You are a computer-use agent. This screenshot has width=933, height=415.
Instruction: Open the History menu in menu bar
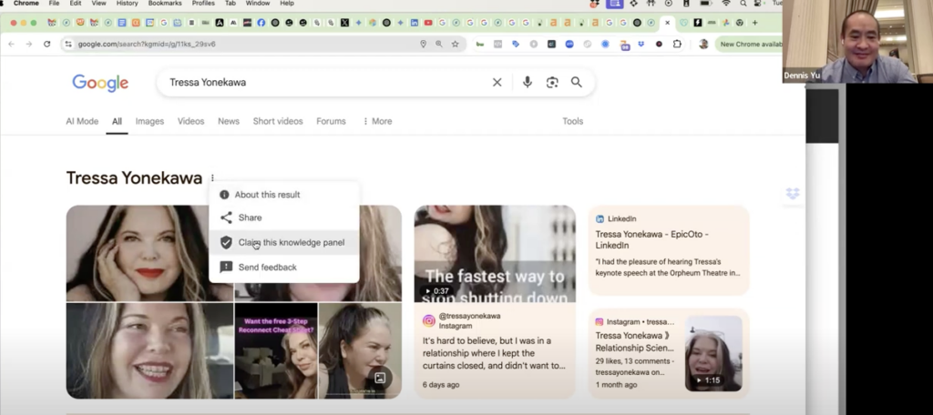(x=127, y=4)
